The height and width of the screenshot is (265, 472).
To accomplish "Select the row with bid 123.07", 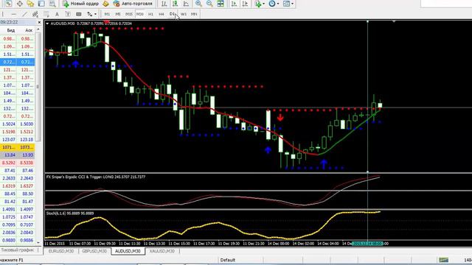I will tap(18, 140).
